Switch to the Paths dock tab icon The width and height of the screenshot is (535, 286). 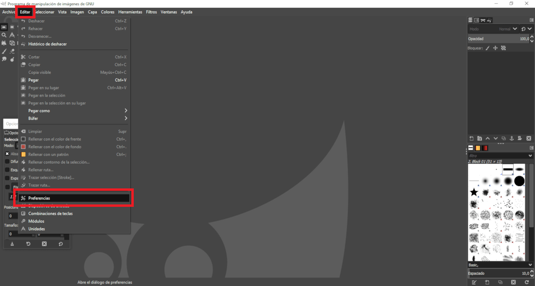pos(483,20)
